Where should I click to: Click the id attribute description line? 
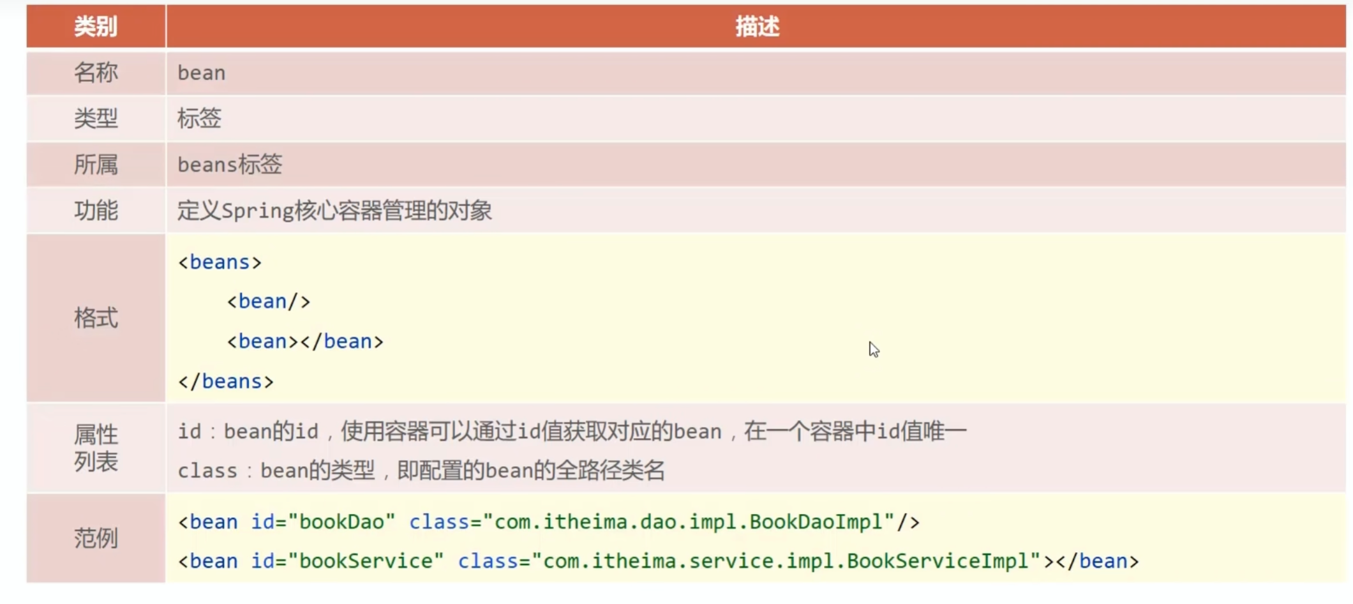(x=572, y=432)
